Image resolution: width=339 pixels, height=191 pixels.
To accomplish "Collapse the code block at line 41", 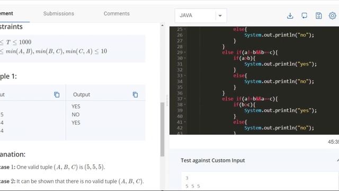I will 185,122.
